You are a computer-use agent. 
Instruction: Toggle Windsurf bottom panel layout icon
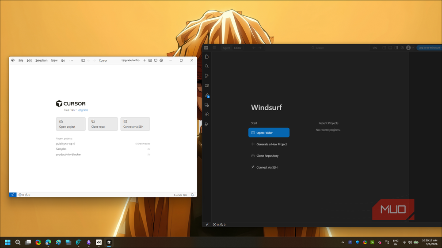coord(390,48)
